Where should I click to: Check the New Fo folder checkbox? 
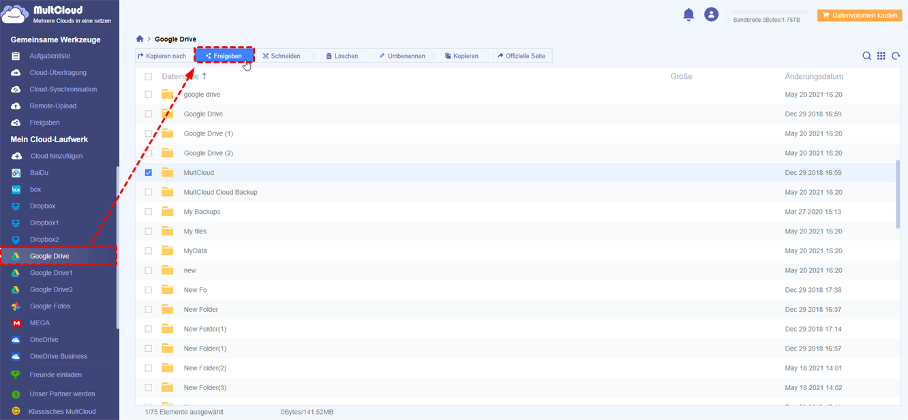click(149, 290)
